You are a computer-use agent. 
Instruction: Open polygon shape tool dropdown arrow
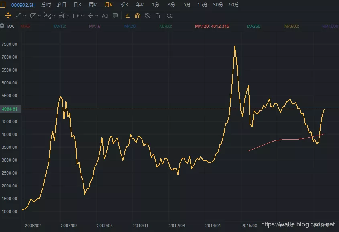(x=39, y=16)
